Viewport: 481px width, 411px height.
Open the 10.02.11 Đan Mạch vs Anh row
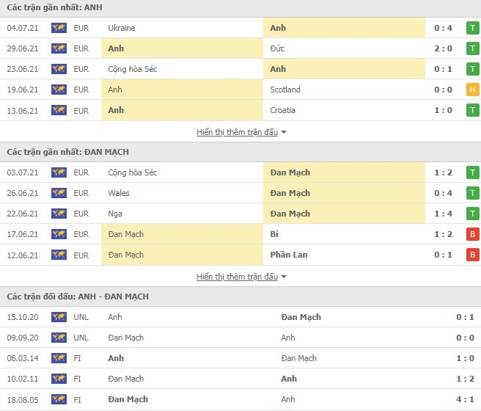pos(240,379)
